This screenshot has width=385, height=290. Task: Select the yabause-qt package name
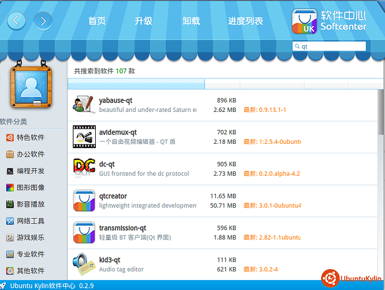[116, 100]
